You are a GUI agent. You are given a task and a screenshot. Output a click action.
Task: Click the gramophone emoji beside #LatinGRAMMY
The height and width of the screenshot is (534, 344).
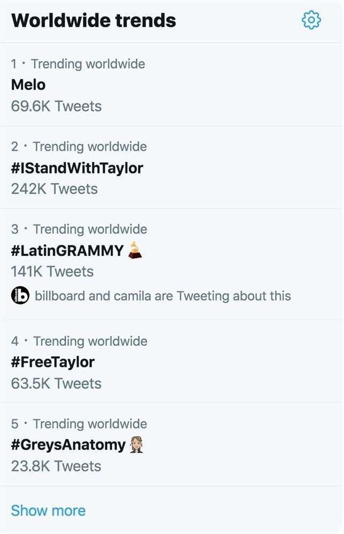pos(135,250)
